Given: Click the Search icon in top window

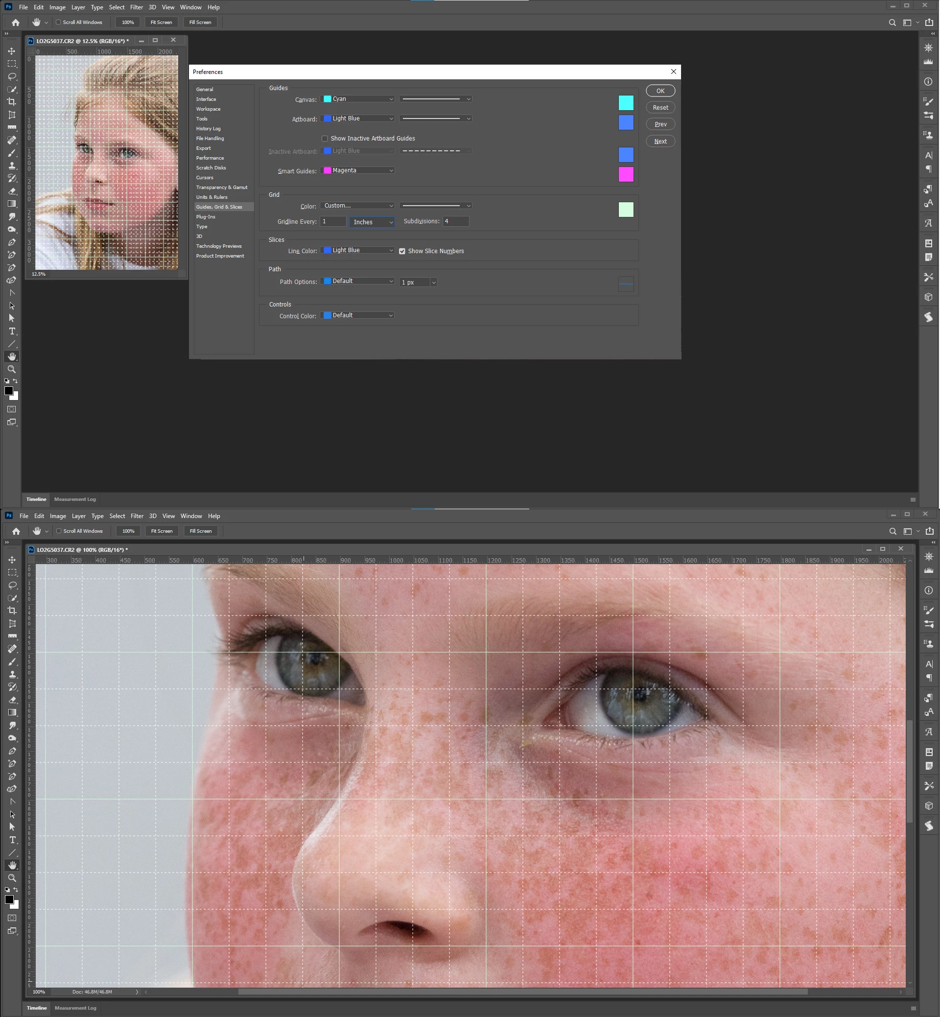Looking at the screenshot, I should coord(892,23).
